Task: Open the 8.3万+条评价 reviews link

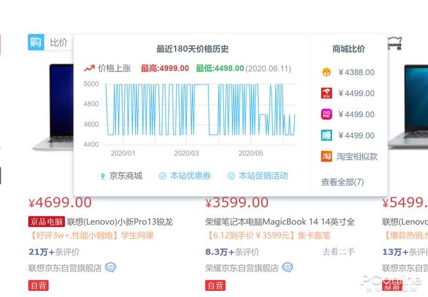Action: 232,252
